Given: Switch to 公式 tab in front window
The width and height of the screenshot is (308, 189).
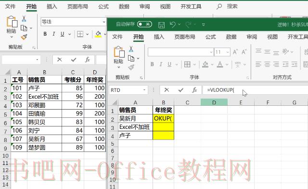Looking at the screenshot, I should point(211,37).
